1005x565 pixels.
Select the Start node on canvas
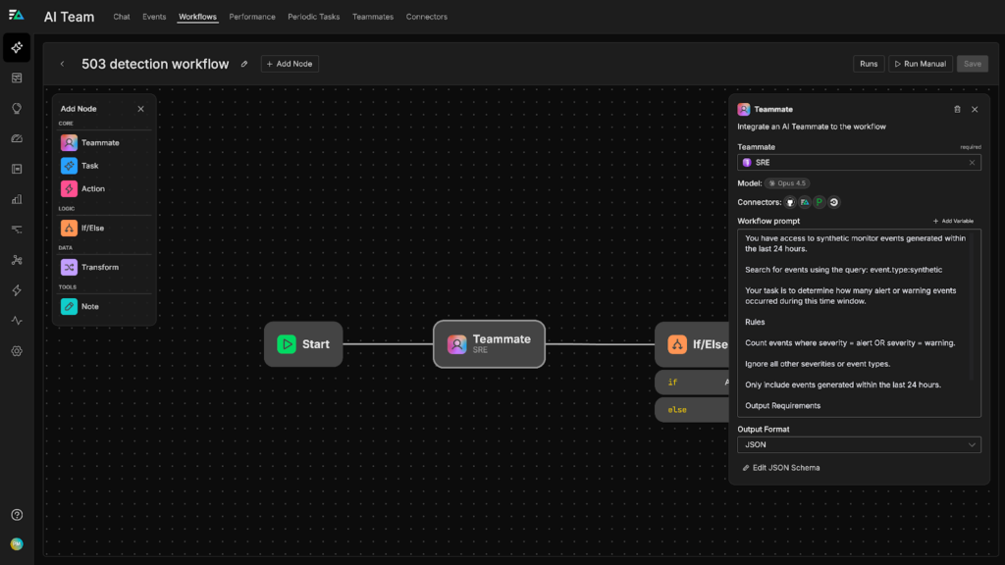303,344
